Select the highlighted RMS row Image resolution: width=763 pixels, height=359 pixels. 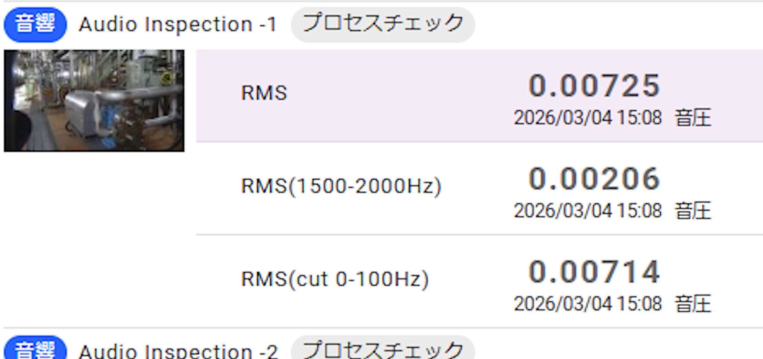pos(479,95)
